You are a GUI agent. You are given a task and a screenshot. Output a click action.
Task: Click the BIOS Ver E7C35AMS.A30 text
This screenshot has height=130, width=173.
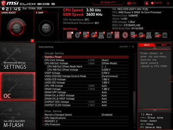[126, 25]
